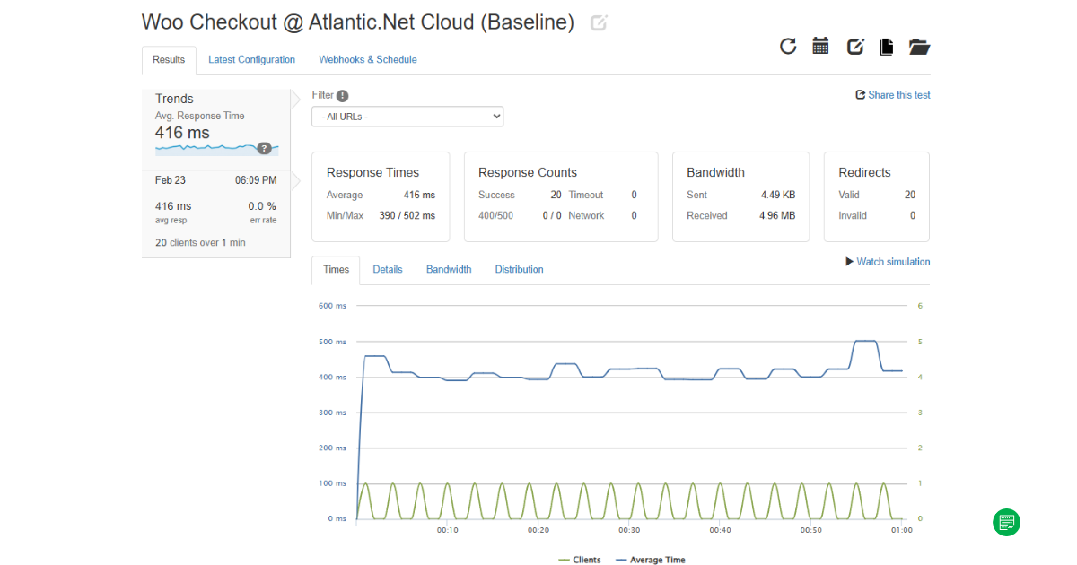Switch to Latest Configuration tab
Image resolution: width=1077 pixels, height=565 pixels.
tap(252, 60)
